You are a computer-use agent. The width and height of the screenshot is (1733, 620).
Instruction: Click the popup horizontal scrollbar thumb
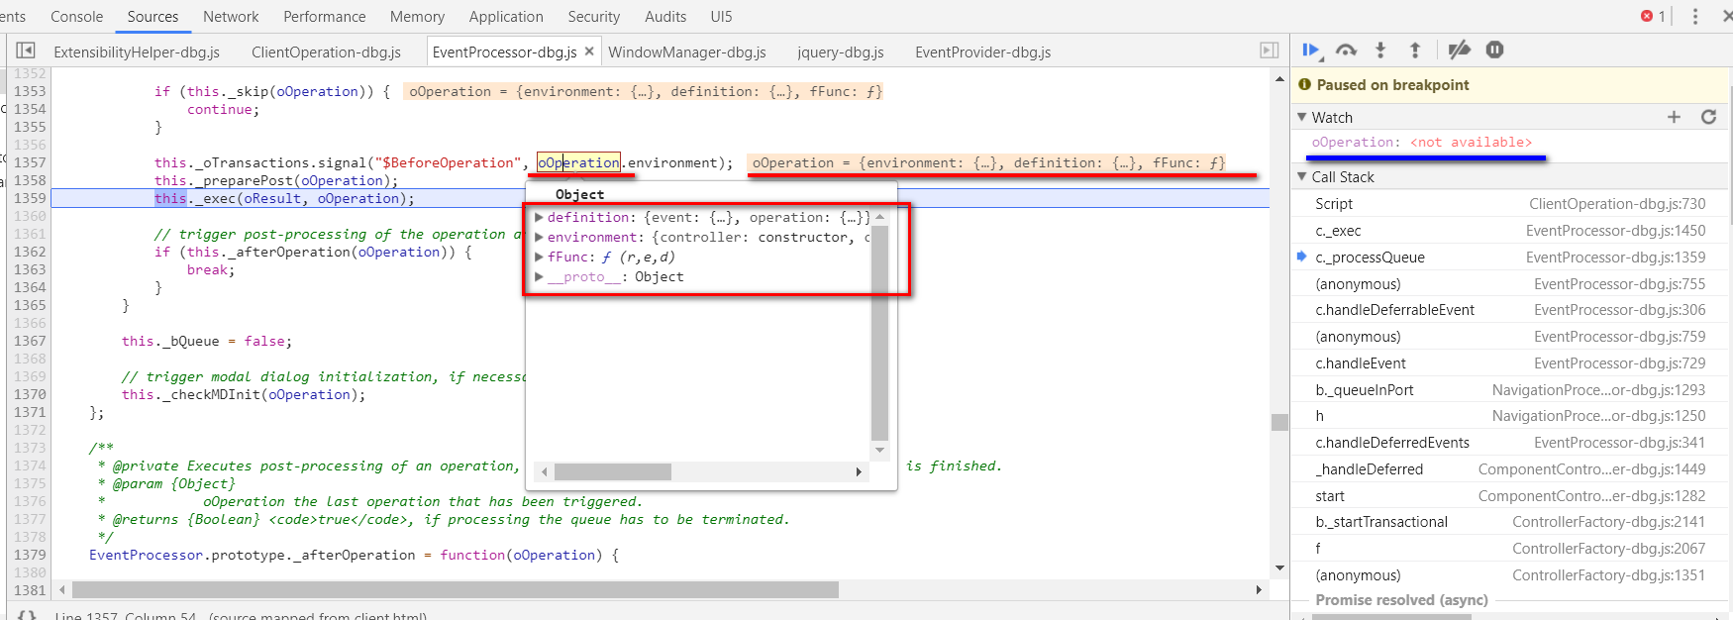point(612,472)
